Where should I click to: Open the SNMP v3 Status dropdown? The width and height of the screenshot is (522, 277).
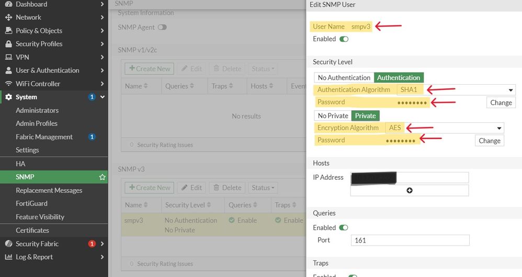pyautogui.click(x=263, y=188)
